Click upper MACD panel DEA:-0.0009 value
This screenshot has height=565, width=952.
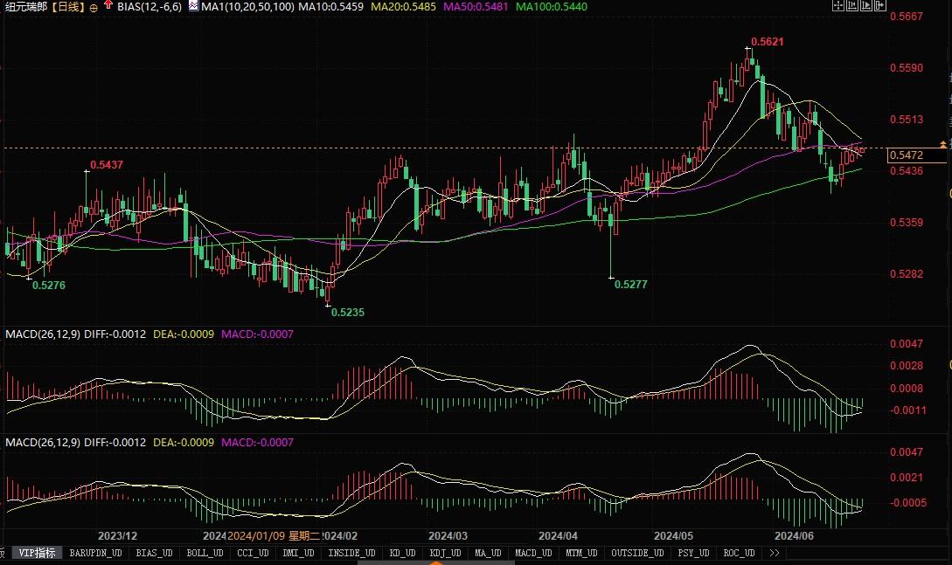click(x=184, y=334)
